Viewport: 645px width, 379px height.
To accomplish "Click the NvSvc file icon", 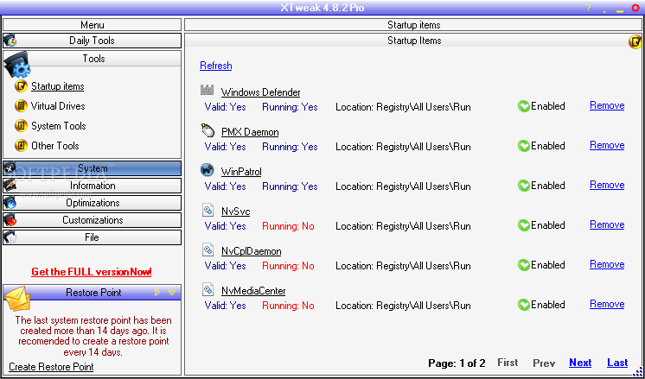I will 208,210.
